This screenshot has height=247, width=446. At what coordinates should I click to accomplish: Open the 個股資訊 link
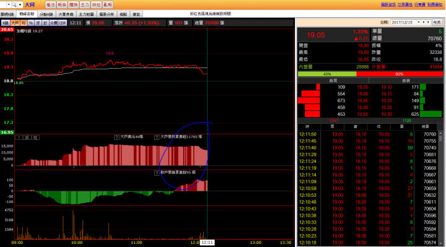(388, 4)
